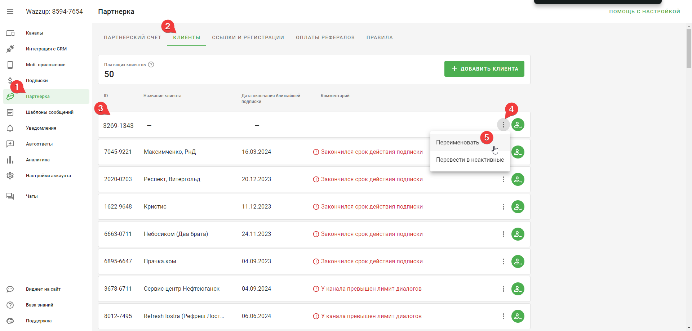This screenshot has height=331, width=692.
Task: Click date 24.11.2023
Action: point(256,234)
